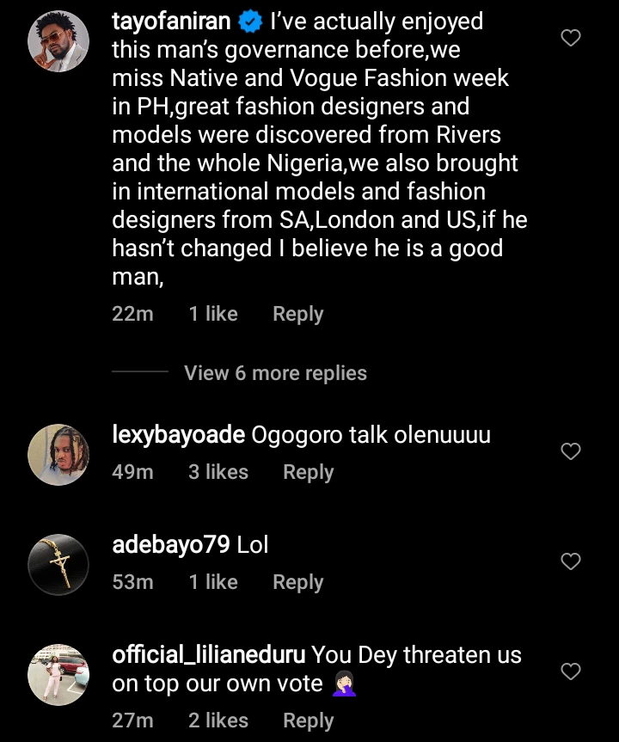Open the official_lilianeduru username link
This screenshot has height=742, width=619.
tap(208, 655)
